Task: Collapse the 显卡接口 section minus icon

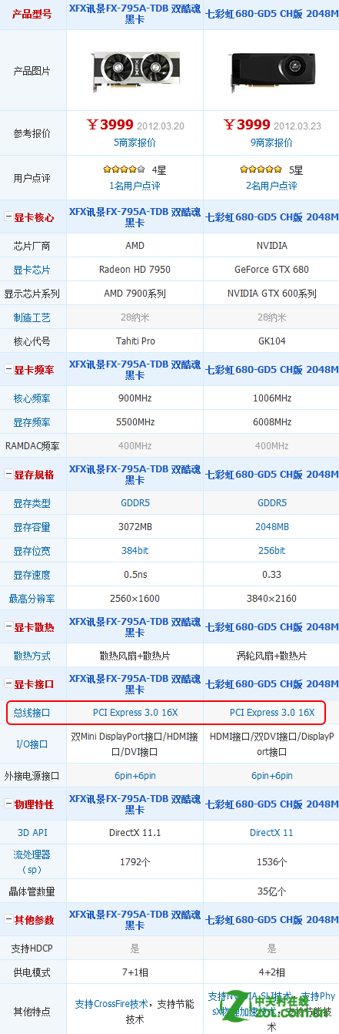Action: (8, 684)
